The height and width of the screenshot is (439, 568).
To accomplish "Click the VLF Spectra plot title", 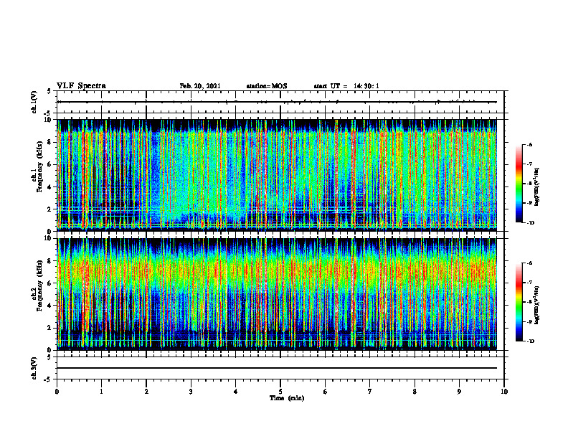I will (81, 86).
